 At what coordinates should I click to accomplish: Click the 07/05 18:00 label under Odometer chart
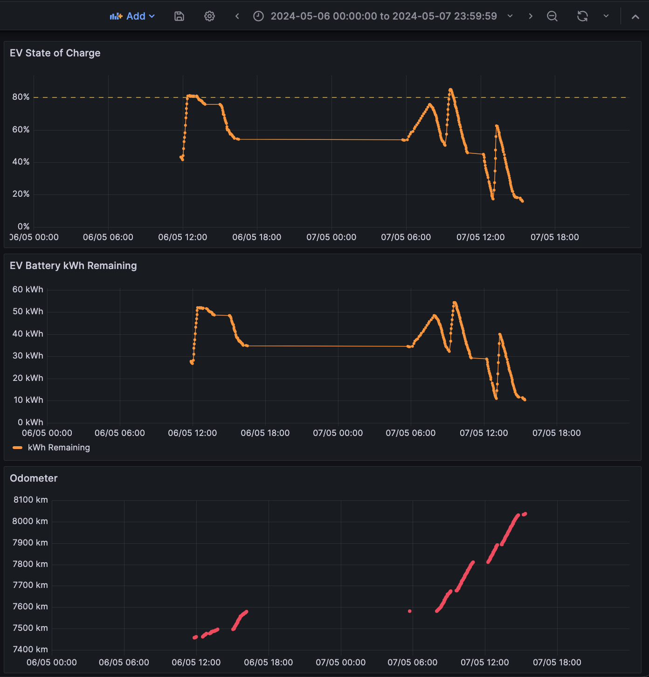click(x=557, y=663)
